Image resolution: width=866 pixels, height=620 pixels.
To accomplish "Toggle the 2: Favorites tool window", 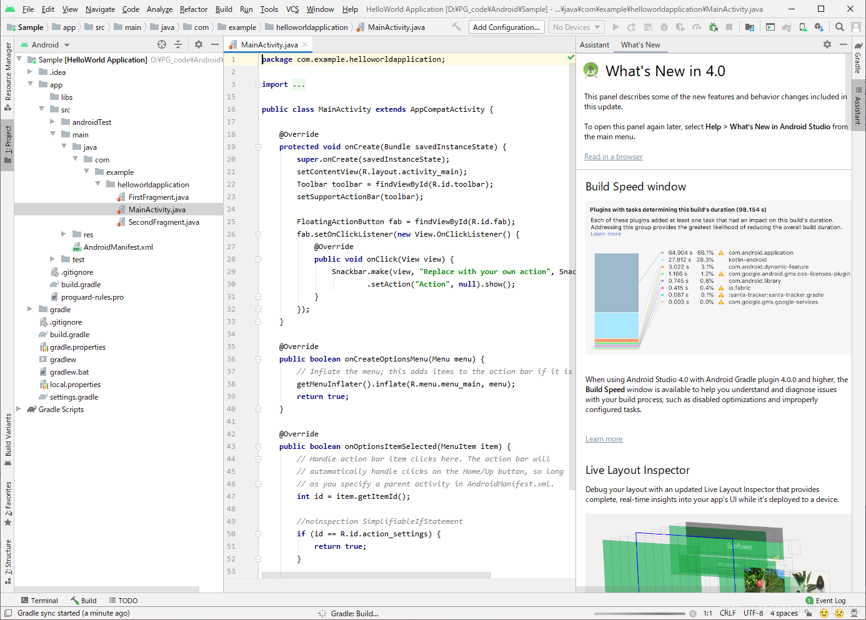I will tap(7, 503).
